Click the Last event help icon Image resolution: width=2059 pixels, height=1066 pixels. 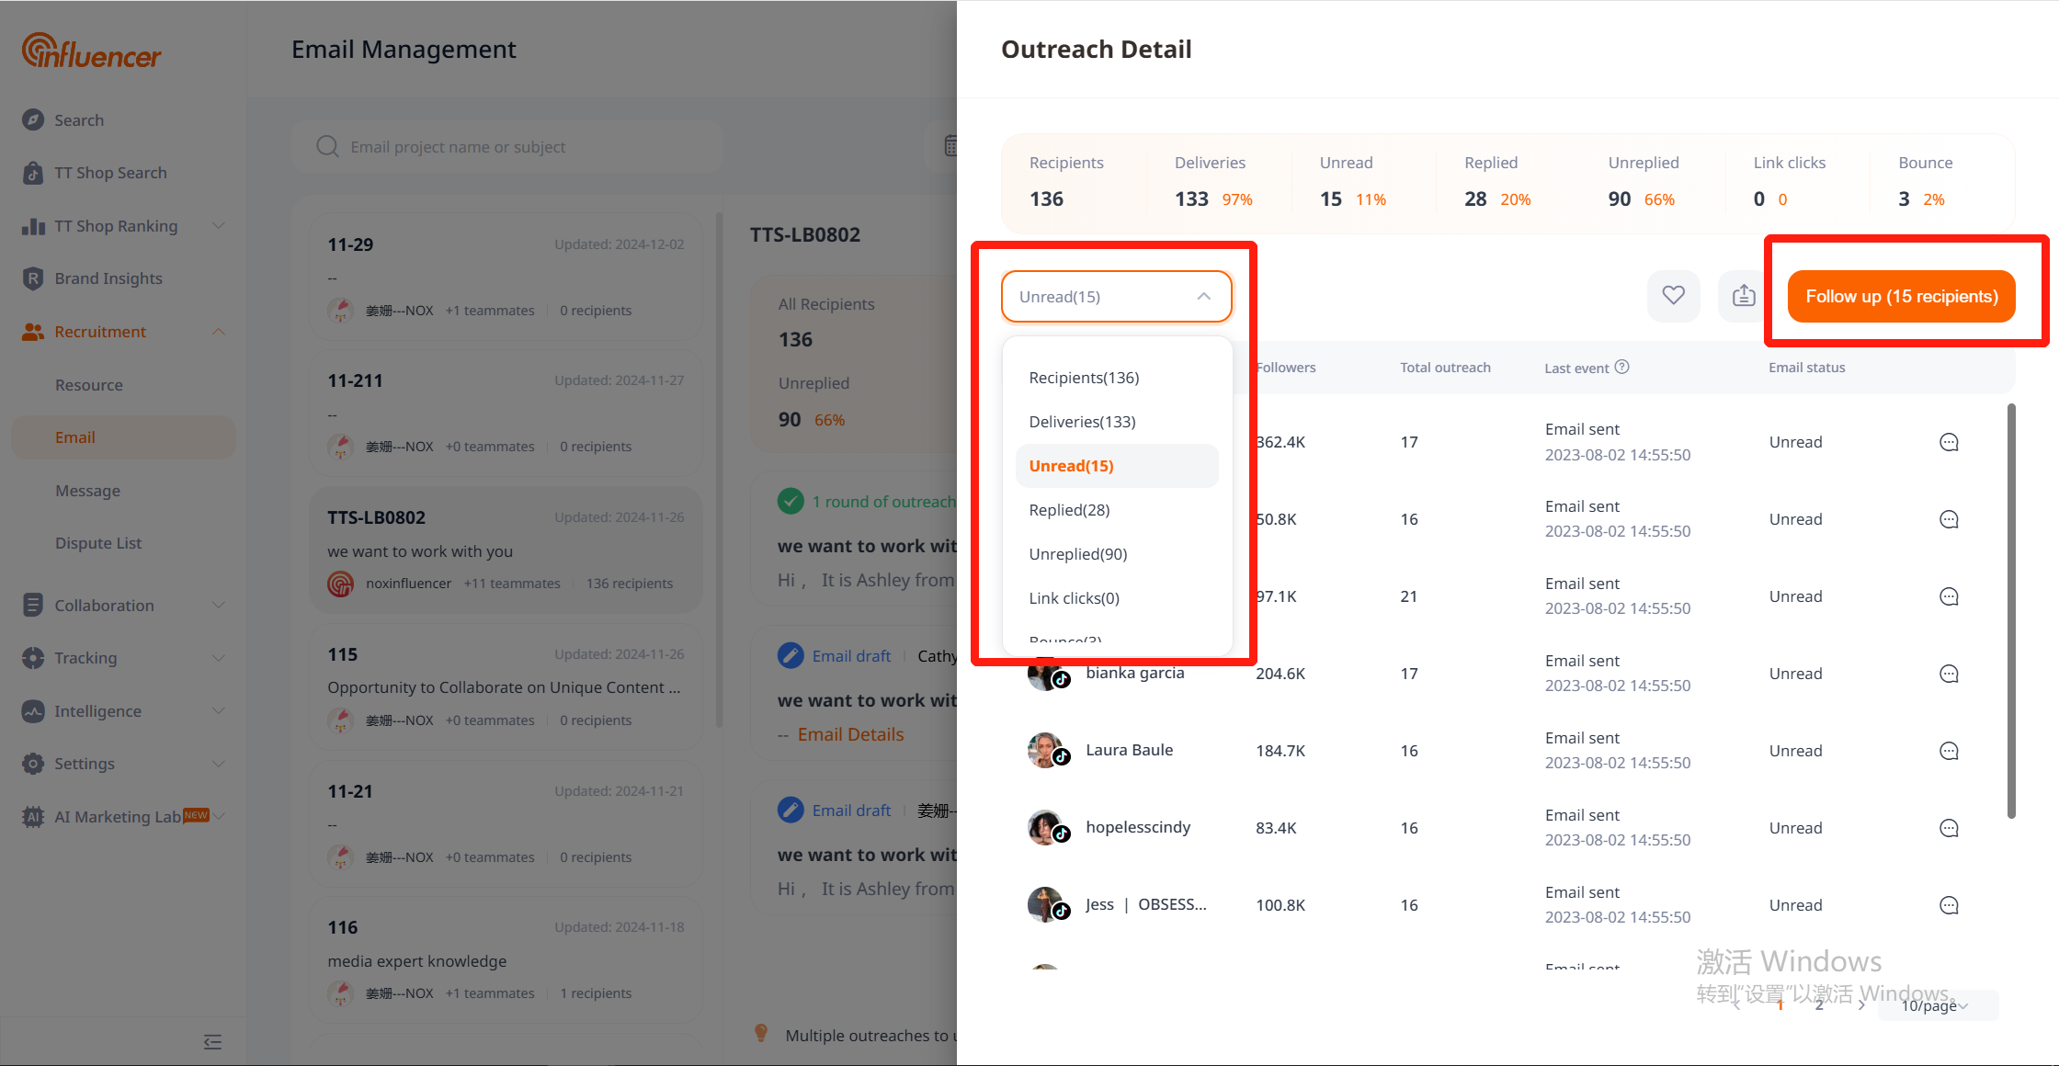[1622, 367]
